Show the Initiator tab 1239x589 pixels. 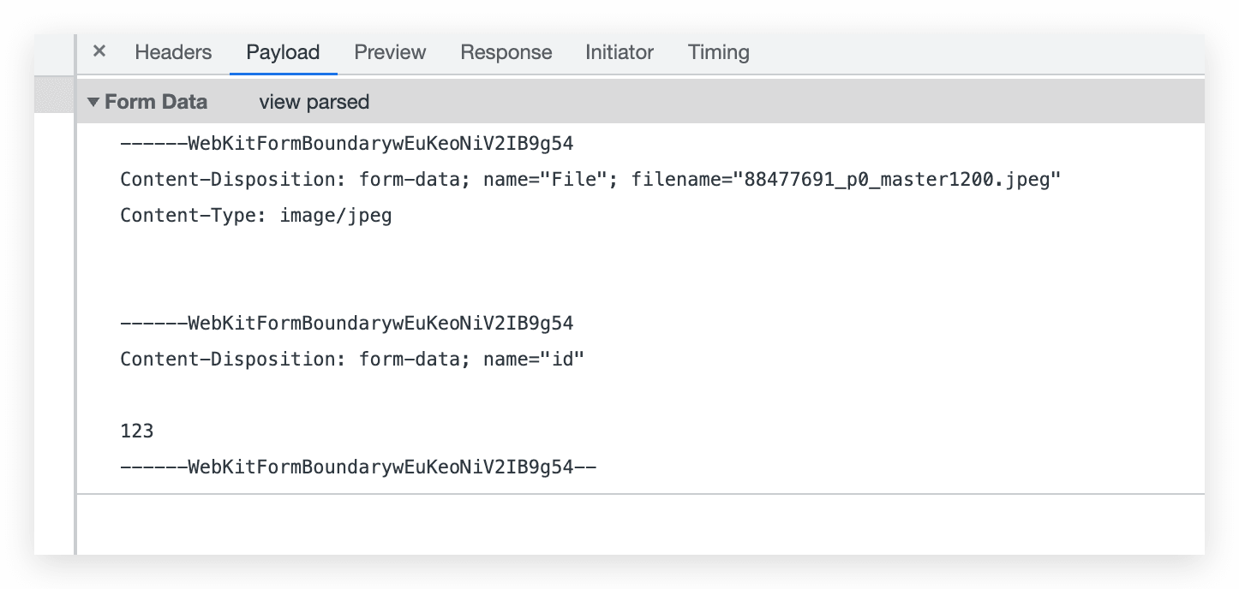[x=619, y=52]
